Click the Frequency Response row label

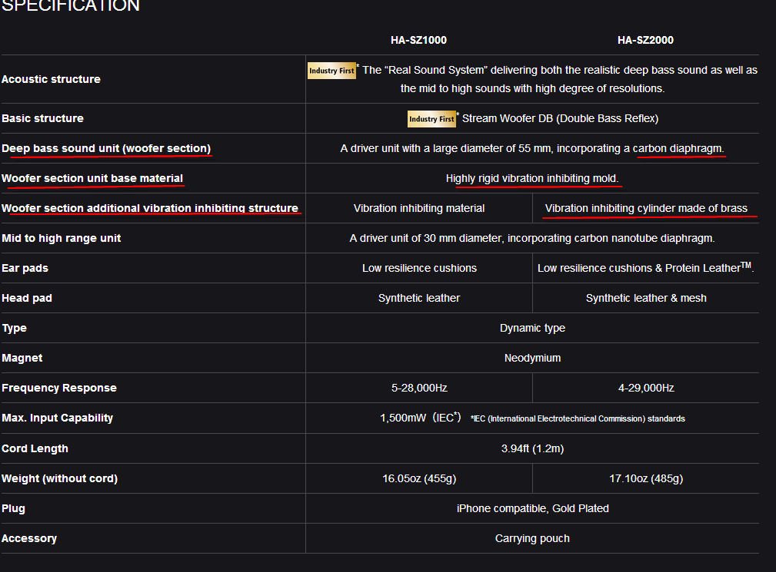click(x=59, y=388)
